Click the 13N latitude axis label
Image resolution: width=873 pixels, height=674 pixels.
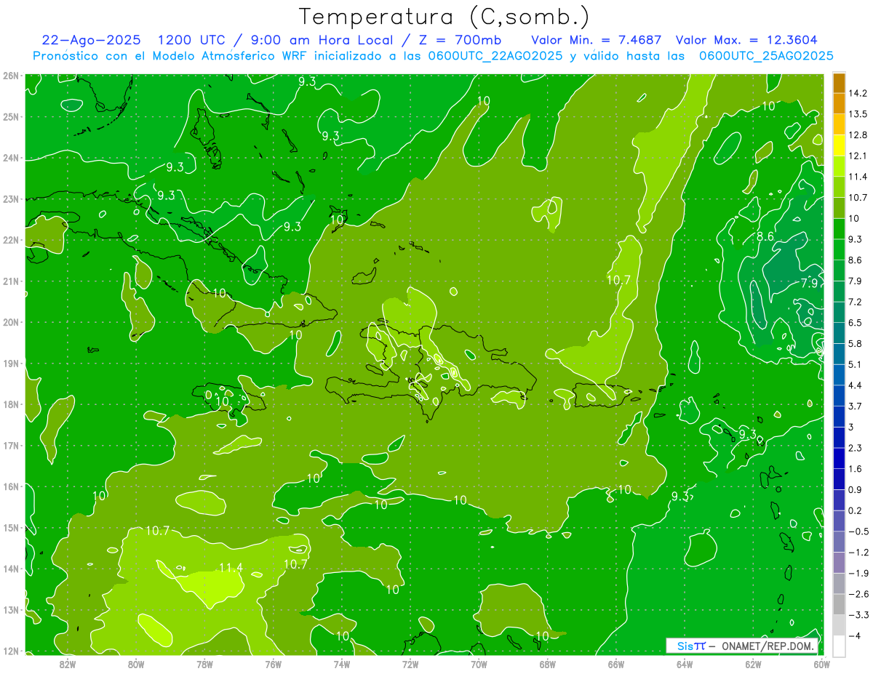pos(11,610)
